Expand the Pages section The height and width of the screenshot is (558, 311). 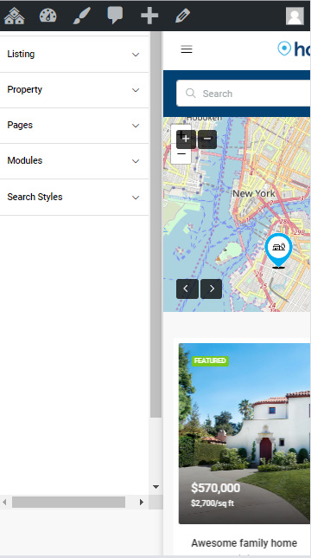(74, 126)
